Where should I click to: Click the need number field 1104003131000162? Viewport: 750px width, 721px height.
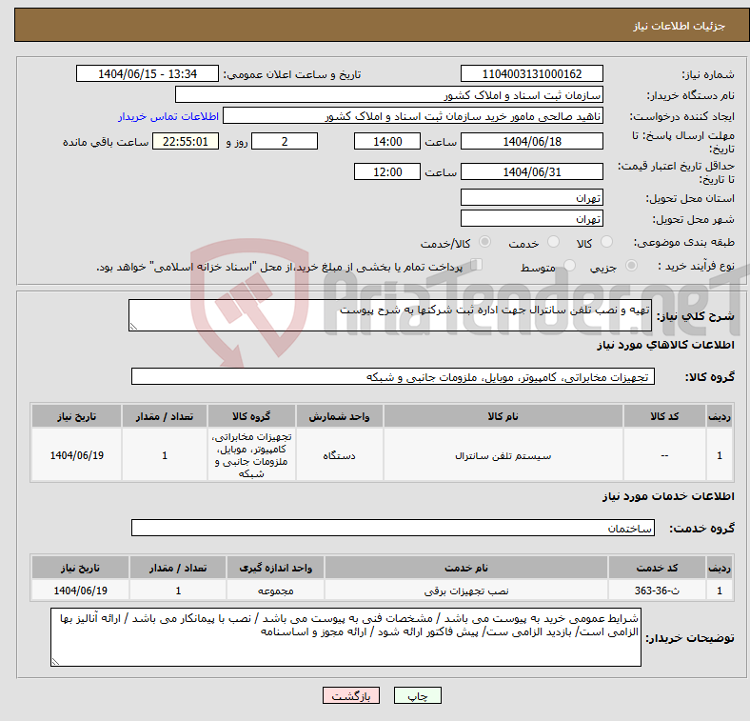pos(531,73)
